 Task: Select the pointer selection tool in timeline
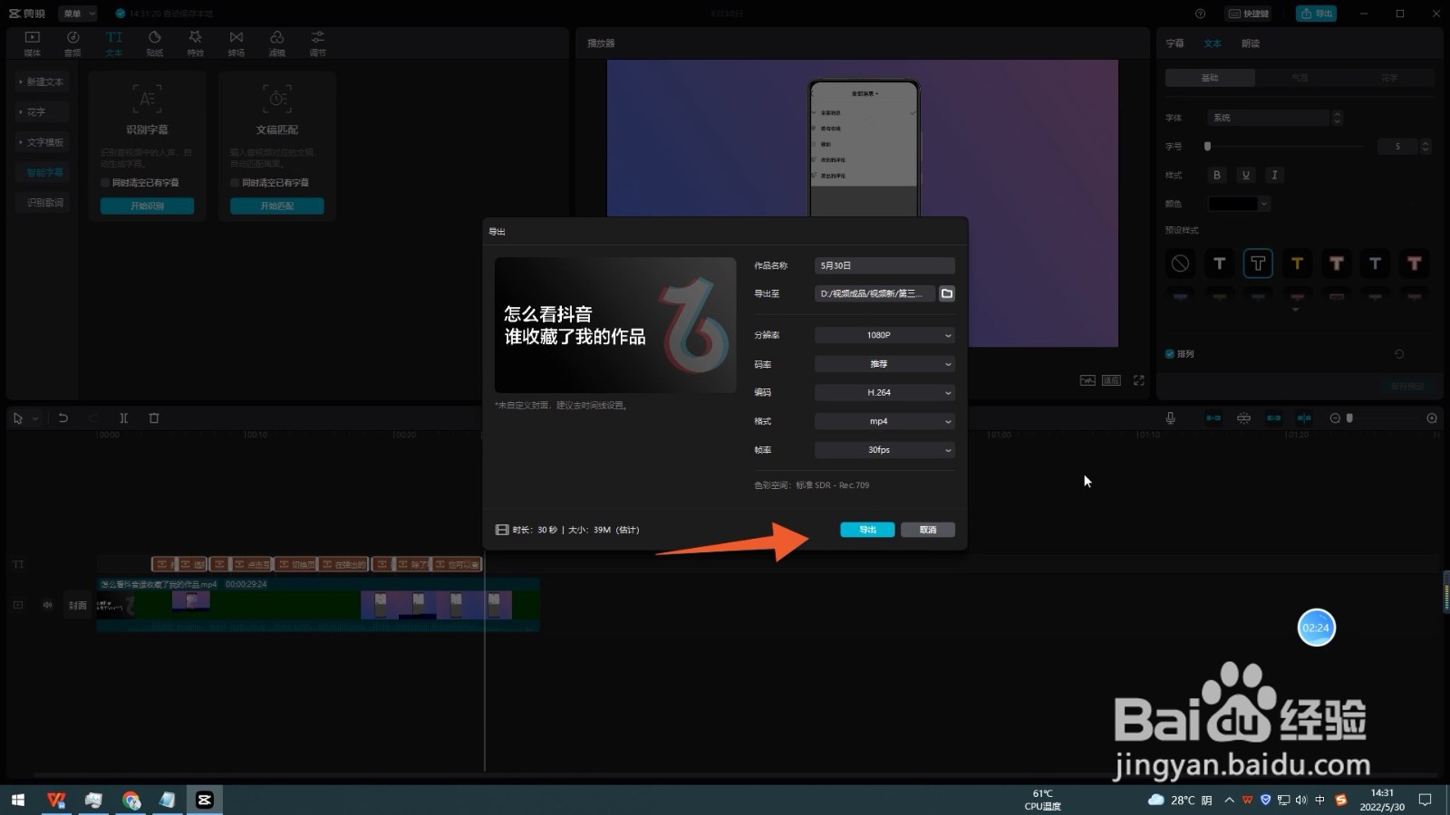[x=18, y=418]
